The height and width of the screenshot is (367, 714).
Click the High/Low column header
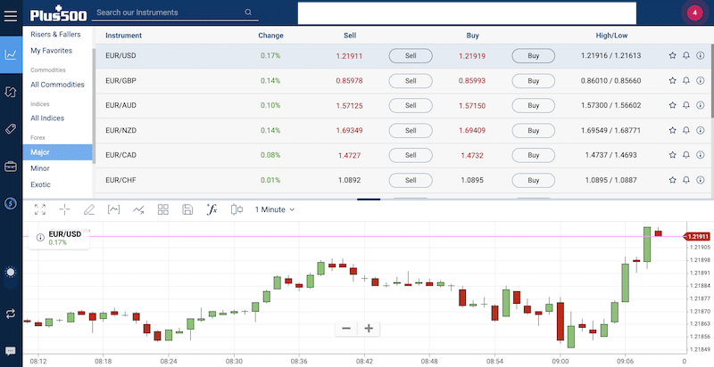[x=611, y=36]
